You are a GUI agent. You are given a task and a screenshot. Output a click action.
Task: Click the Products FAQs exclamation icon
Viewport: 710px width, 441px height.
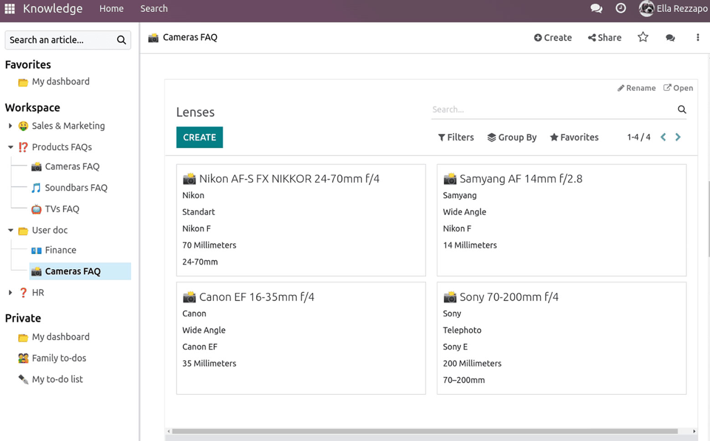(x=23, y=147)
